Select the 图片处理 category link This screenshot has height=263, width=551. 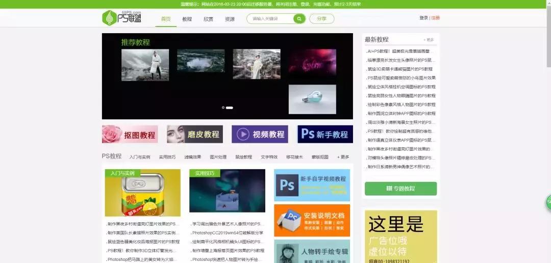218,157
